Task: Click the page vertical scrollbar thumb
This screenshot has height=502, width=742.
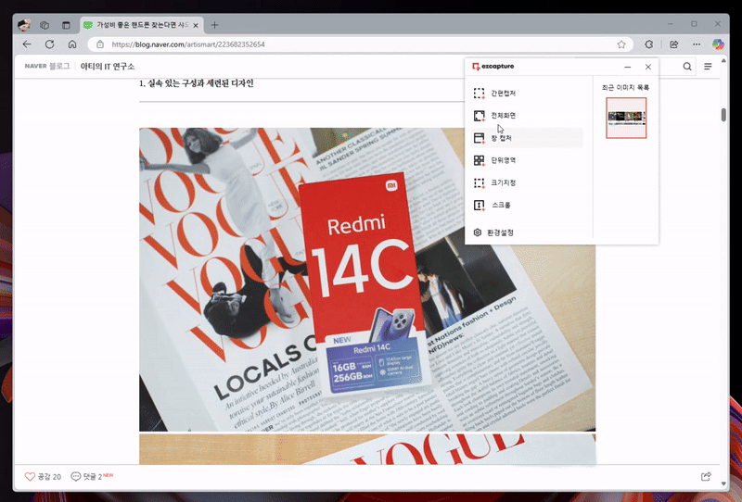Action: (723, 115)
